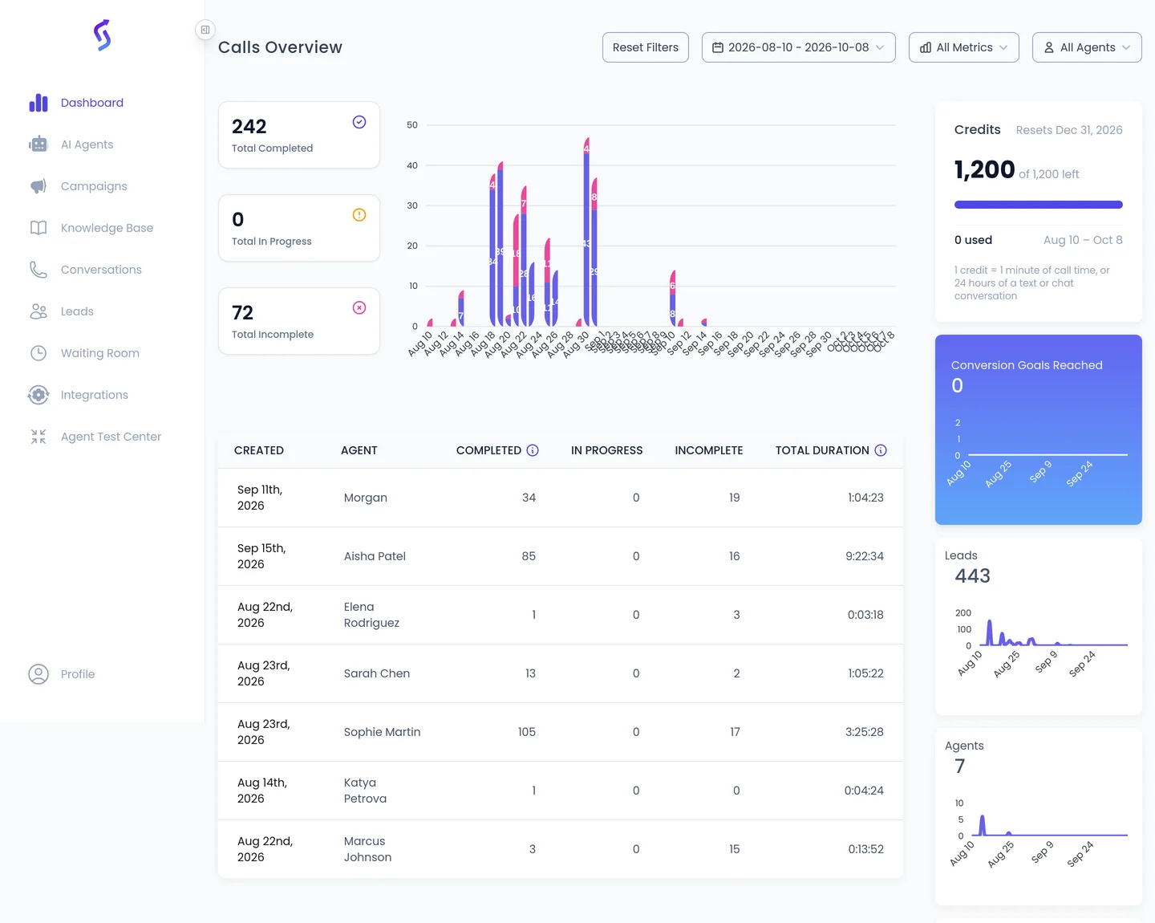Click the app logo in the sidebar

click(102, 35)
